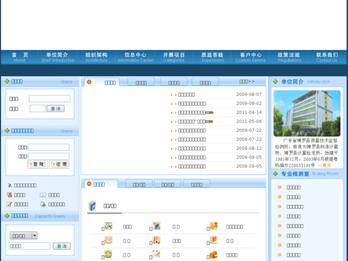Click the padlock icon in the category grid
This screenshot has width=348, height=261.
click(x=157, y=240)
